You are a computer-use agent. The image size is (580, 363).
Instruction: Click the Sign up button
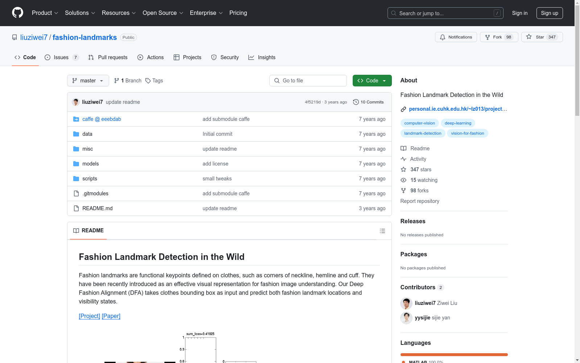(550, 13)
